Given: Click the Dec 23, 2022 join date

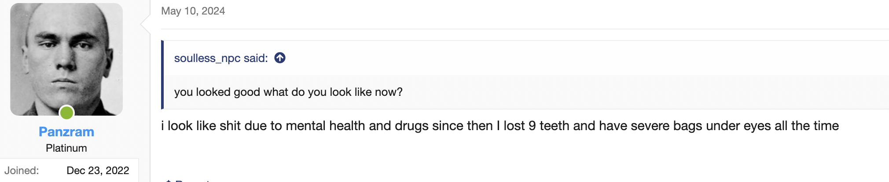Looking at the screenshot, I should pos(98,171).
